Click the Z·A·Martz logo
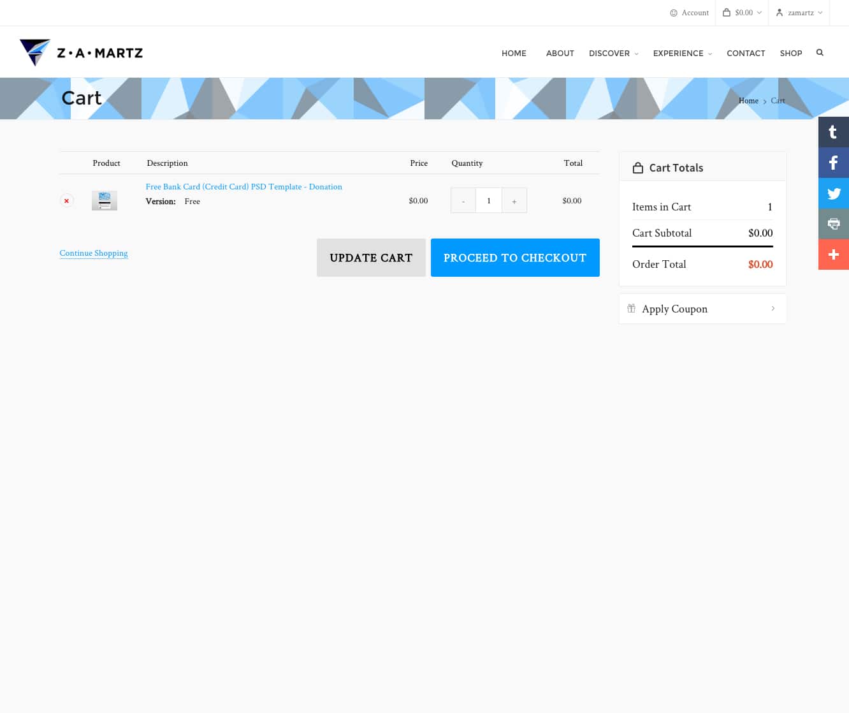The image size is (849, 713). point(82,53)
